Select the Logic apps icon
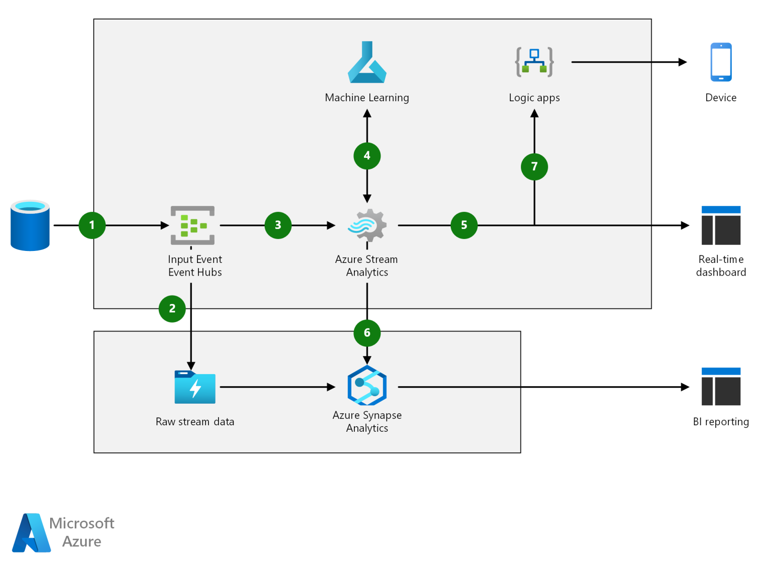Image resolution: width=770 pixels, height=564 pixels. (534, 62)
